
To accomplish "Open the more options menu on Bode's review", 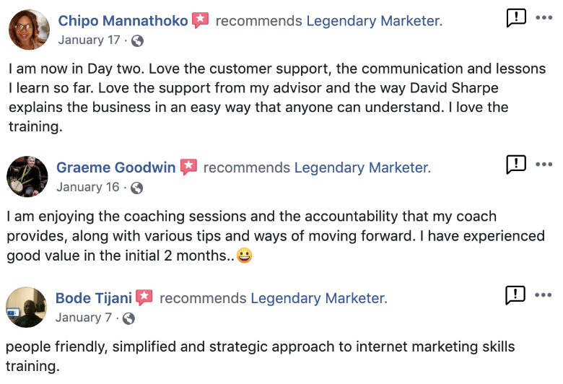I will point(543,294).
